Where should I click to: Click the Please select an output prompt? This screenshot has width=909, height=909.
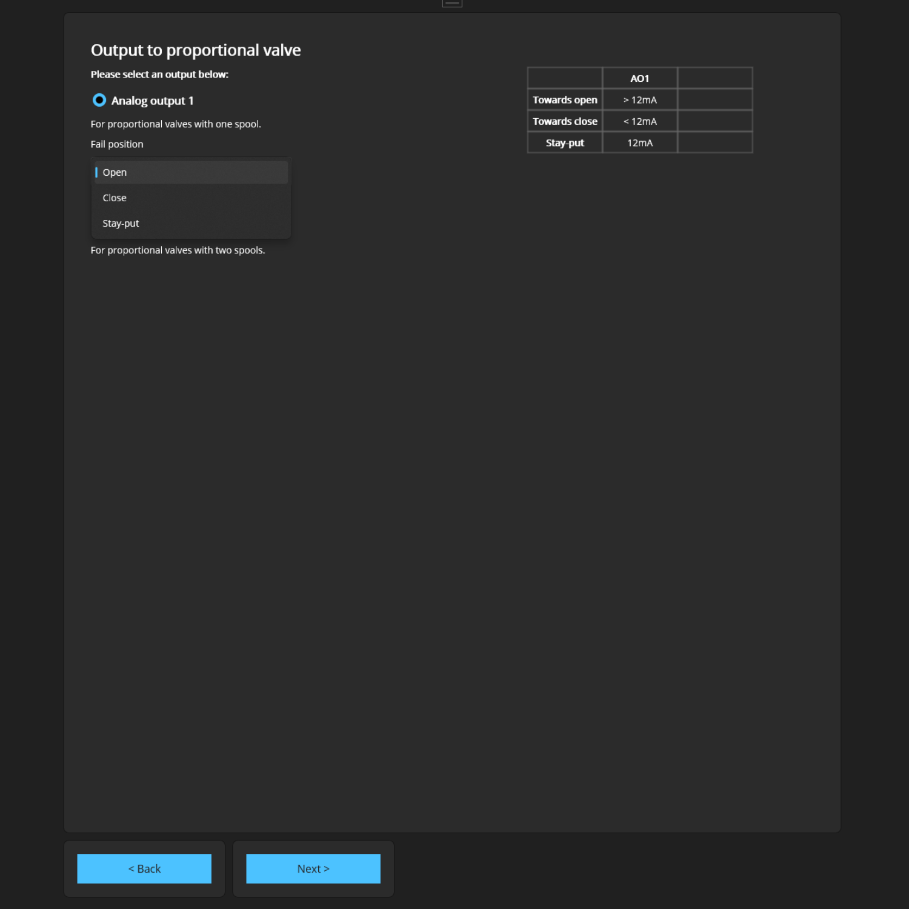[x=159, y=75]
